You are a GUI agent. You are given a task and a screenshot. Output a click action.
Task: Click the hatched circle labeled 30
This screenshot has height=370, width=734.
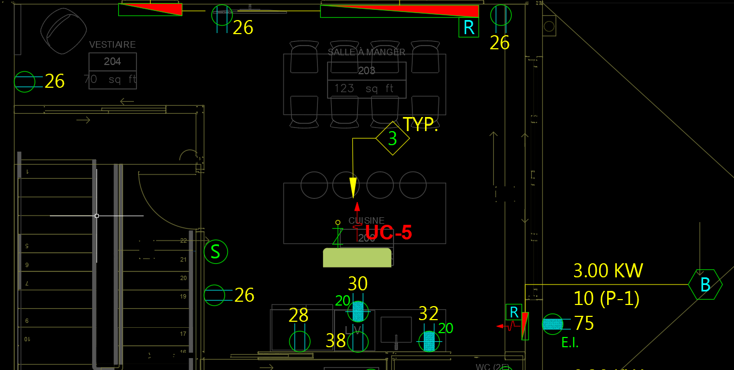[358, 311]
